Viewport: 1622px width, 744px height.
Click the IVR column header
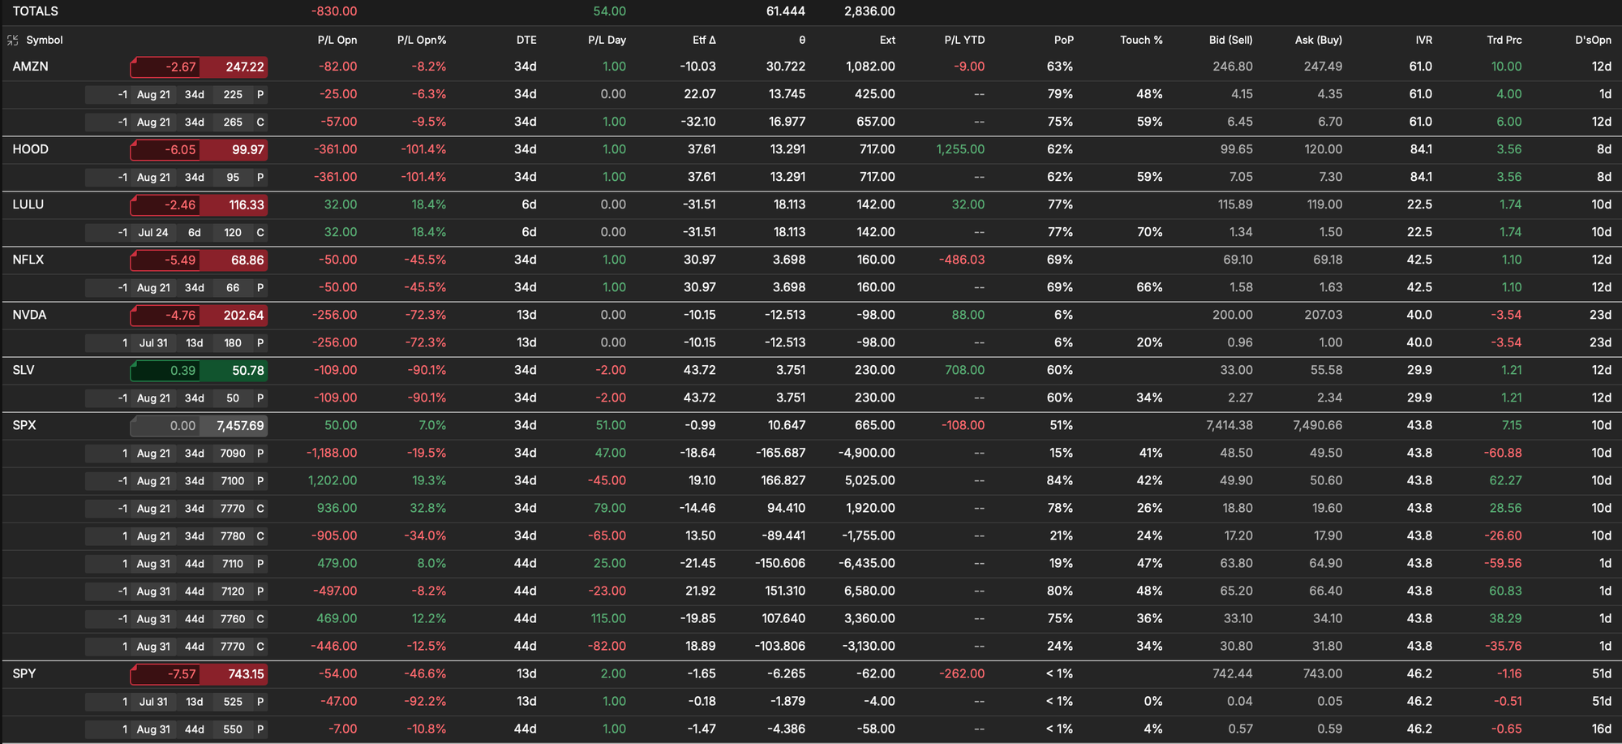1423,40
